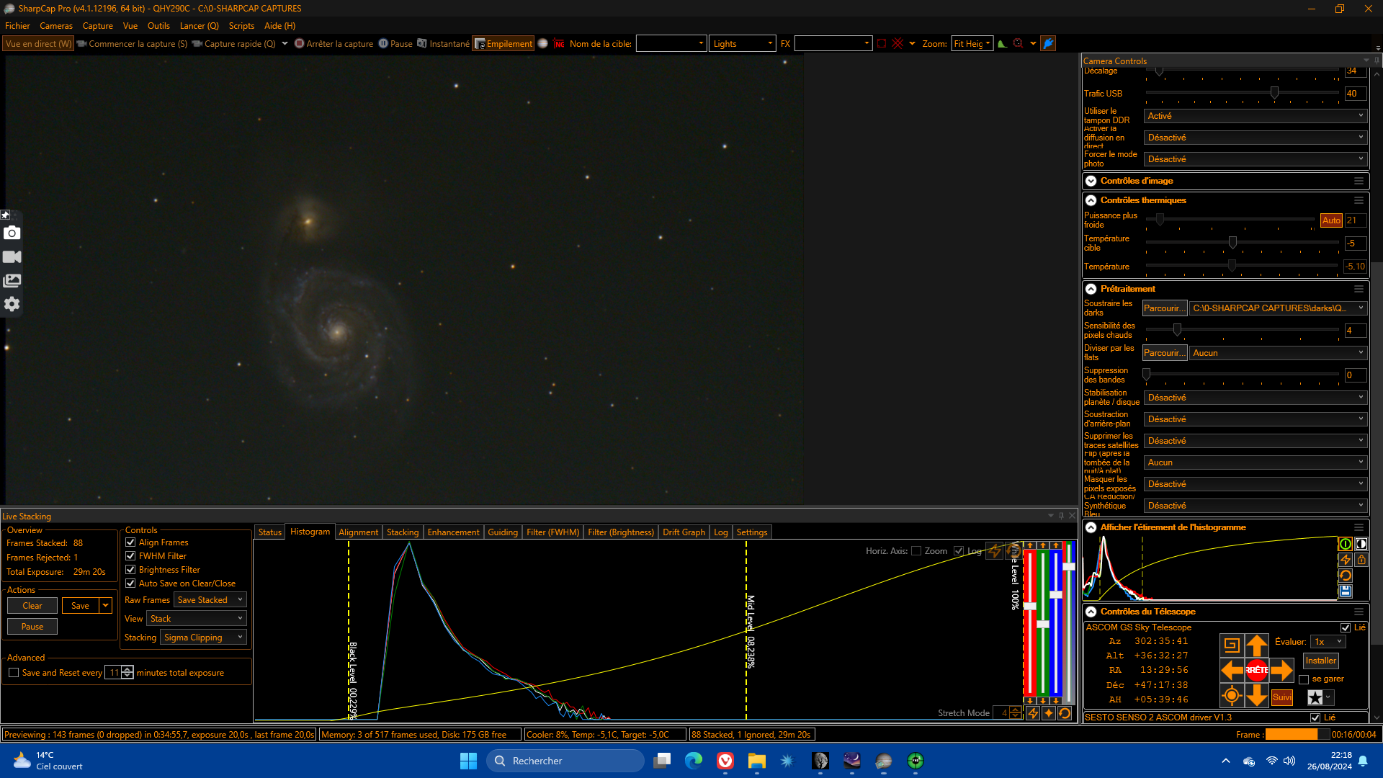Open the image gallery icon in left sidebar
The height and width of the screenshot is (778, 1383).
coord(12,281)
